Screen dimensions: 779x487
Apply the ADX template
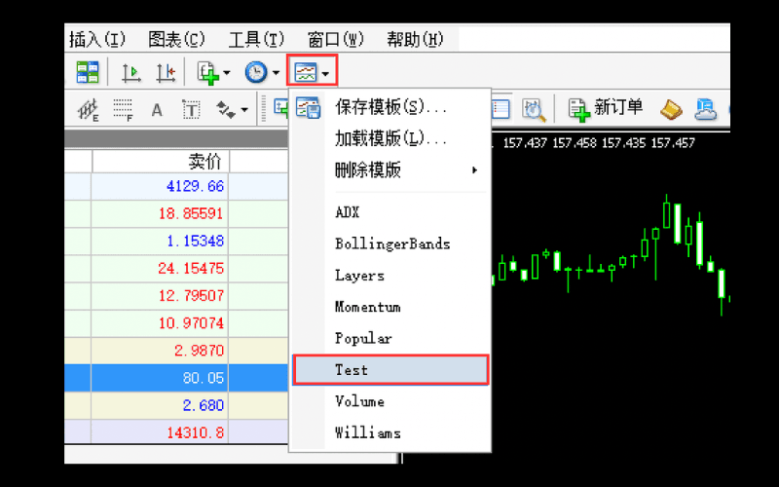point(390,212)
